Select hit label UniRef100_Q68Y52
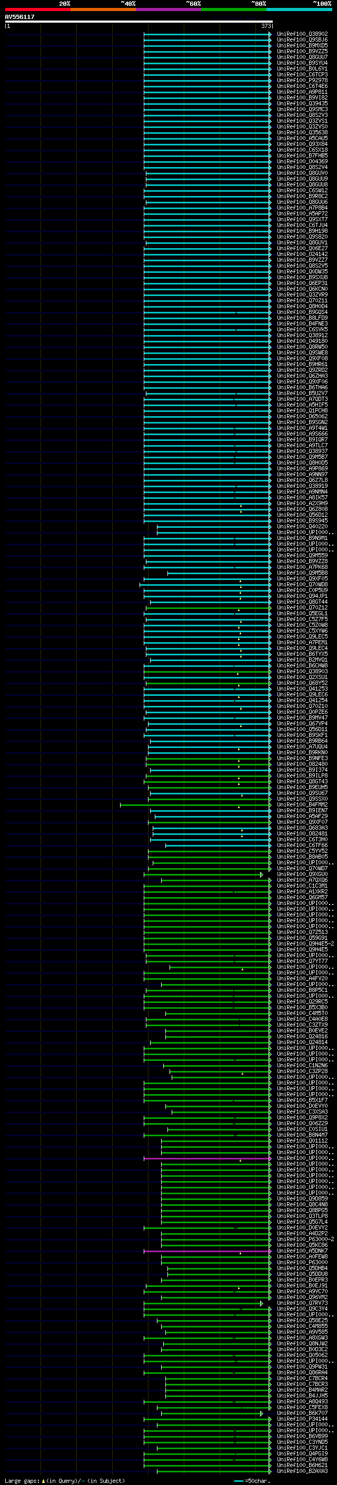Screen dimensions: 337x1485 coord(302,683)
